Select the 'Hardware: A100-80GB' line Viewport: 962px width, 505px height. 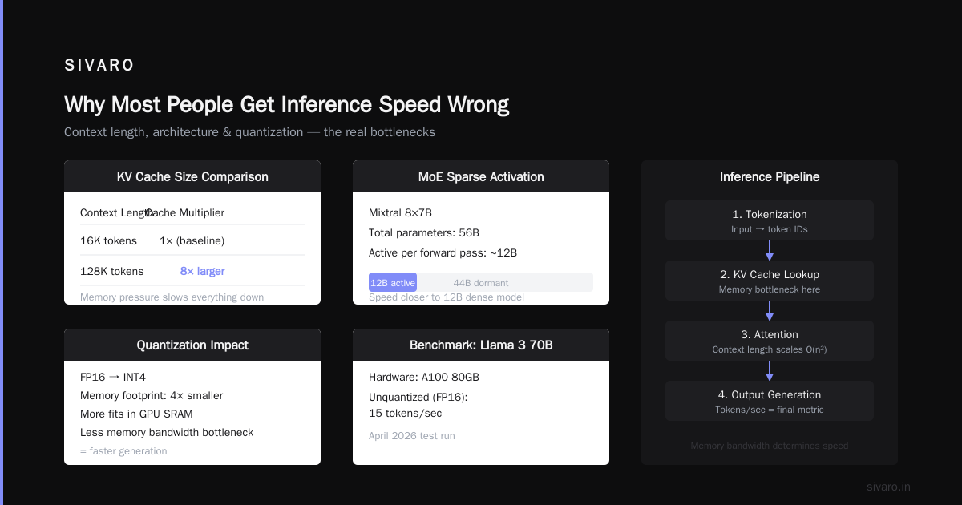click(424, 377)
